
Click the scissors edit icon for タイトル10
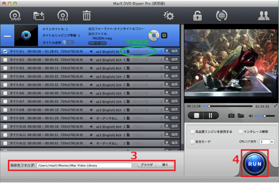(x=166, y=126)
